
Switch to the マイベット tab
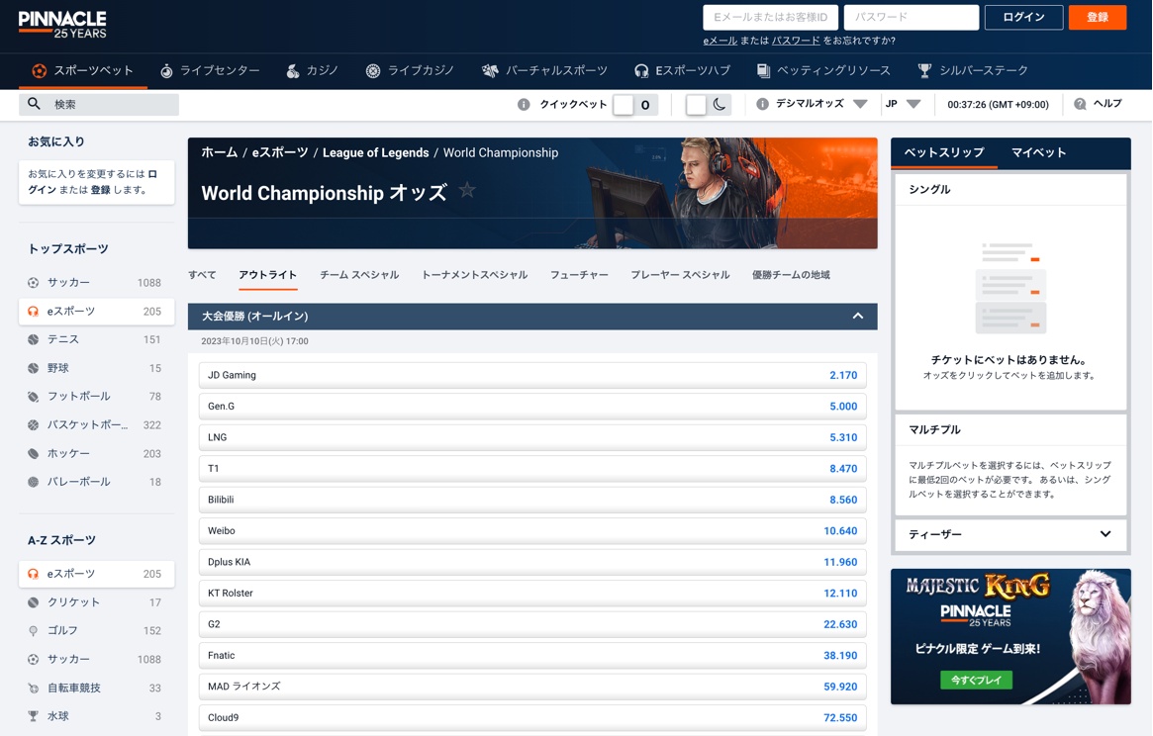coord(1038,153)
